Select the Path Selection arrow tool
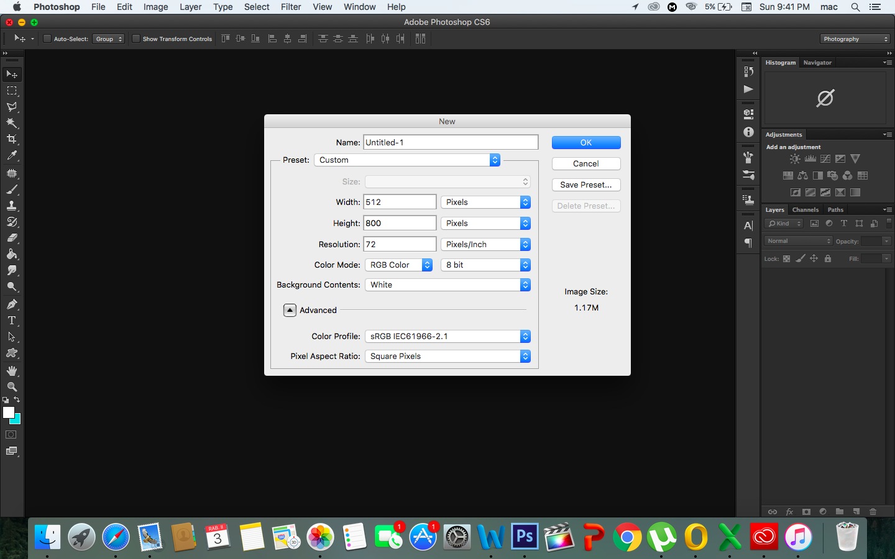Screen dimensions: 895x559 coord(12,337)
